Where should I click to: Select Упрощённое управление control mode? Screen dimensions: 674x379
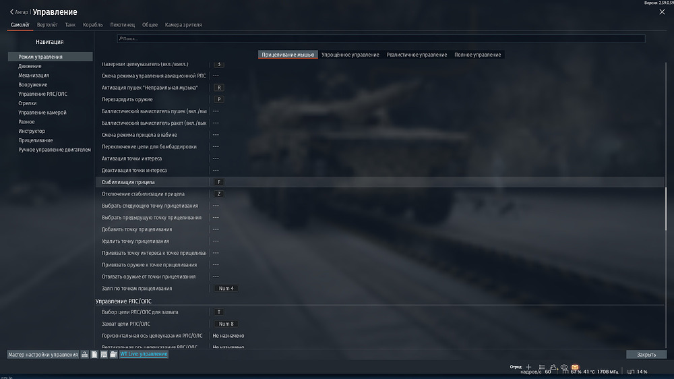point(350,55)
